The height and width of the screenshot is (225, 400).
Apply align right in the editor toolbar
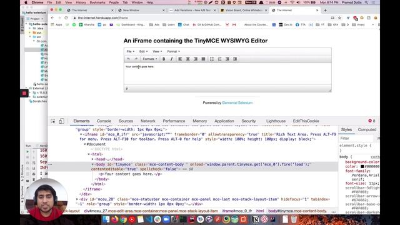(196, 59)
